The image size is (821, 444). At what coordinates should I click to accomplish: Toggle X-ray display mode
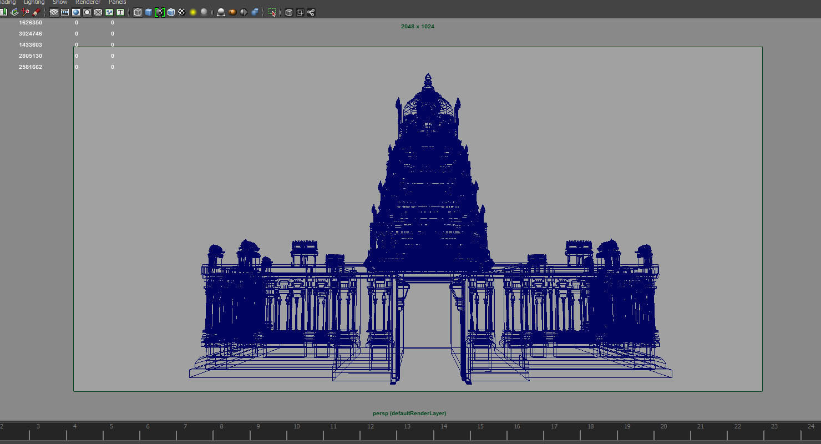(288, 12)
